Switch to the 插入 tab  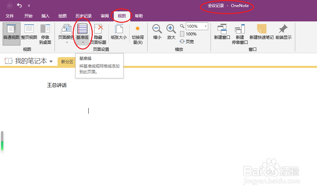pyautogui.click(x=45, y=16)
